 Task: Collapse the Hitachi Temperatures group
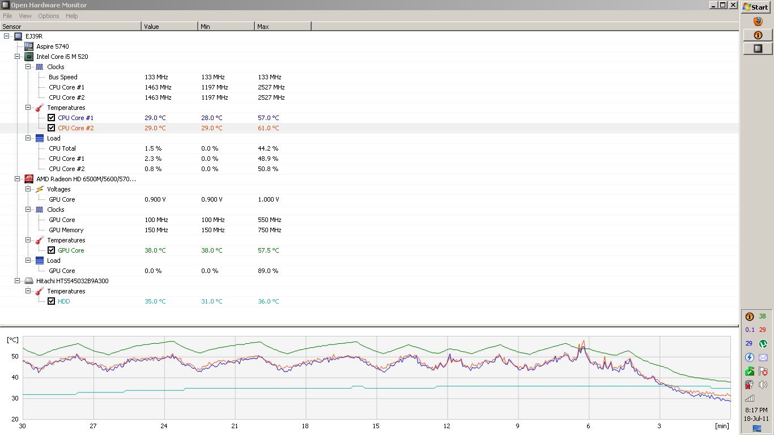[28, 291]
